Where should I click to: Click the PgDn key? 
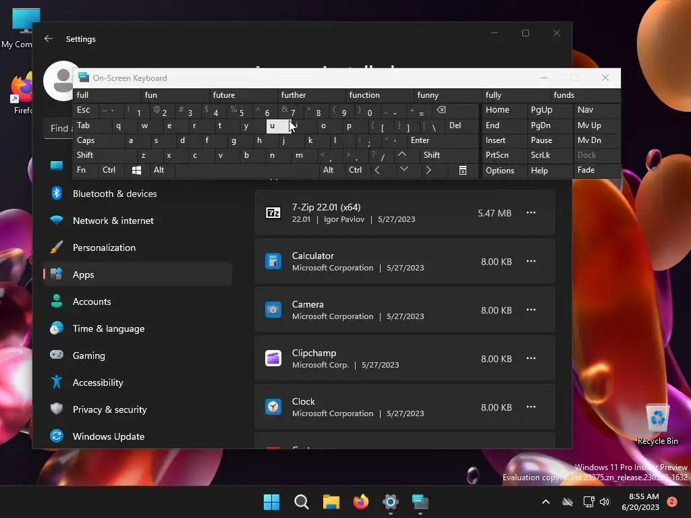tap(549, 125)
